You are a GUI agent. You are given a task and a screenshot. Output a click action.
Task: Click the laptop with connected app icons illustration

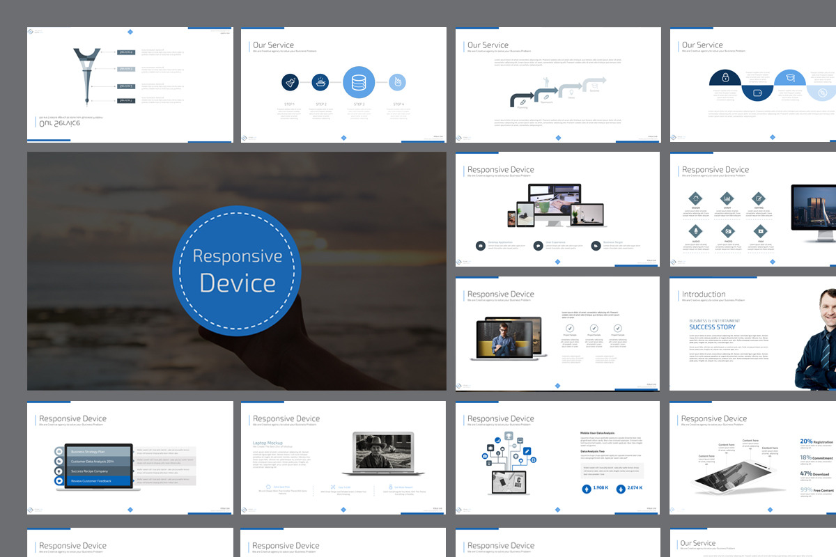click(508, 462)
